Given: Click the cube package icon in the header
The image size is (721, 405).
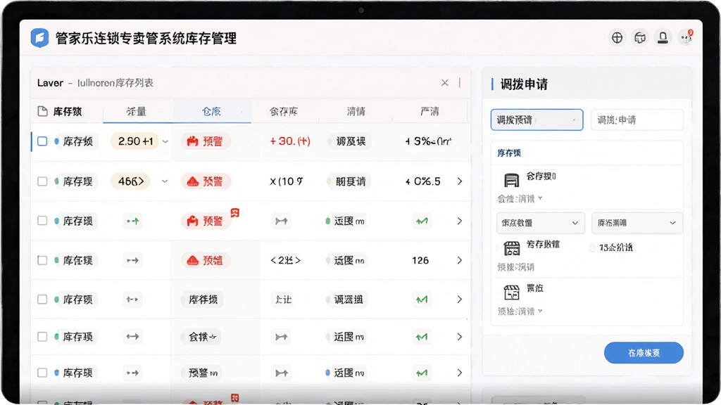Looking at the screenshot, I should [640, 38].
